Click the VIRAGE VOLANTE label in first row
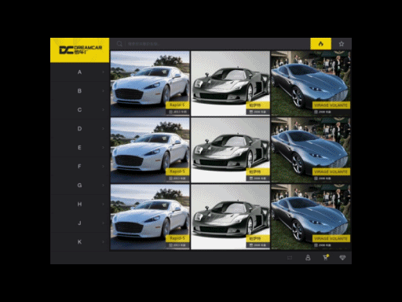The width and height of the screenshot is (402, 302). pyautogui.click(x=331, y=105)
